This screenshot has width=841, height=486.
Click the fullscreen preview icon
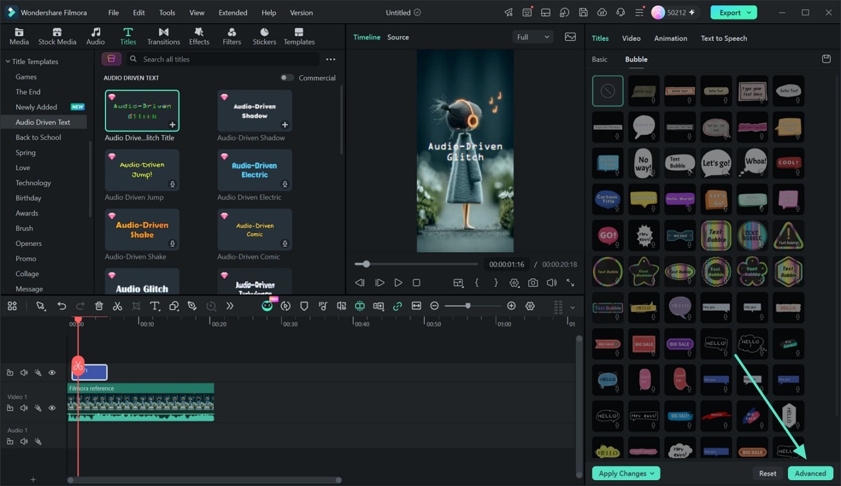tap(570, 283)
